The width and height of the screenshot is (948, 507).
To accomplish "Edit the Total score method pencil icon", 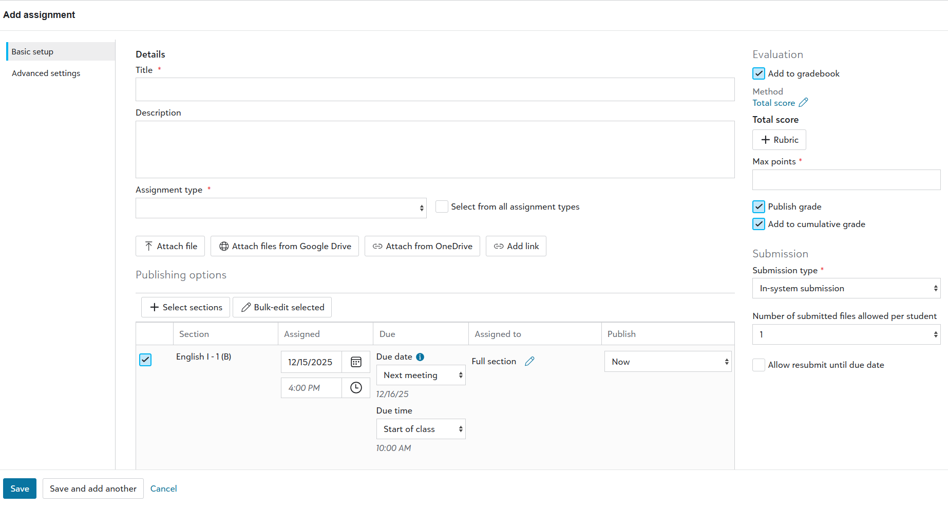I will click(x=804, y=103).
